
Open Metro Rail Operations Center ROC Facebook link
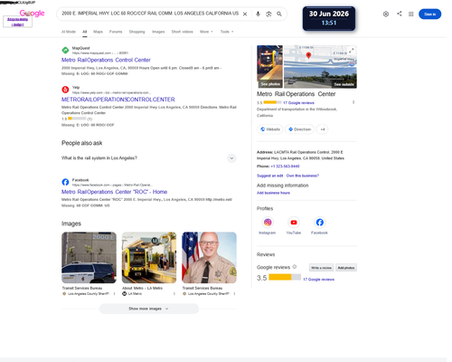point(114,192)
